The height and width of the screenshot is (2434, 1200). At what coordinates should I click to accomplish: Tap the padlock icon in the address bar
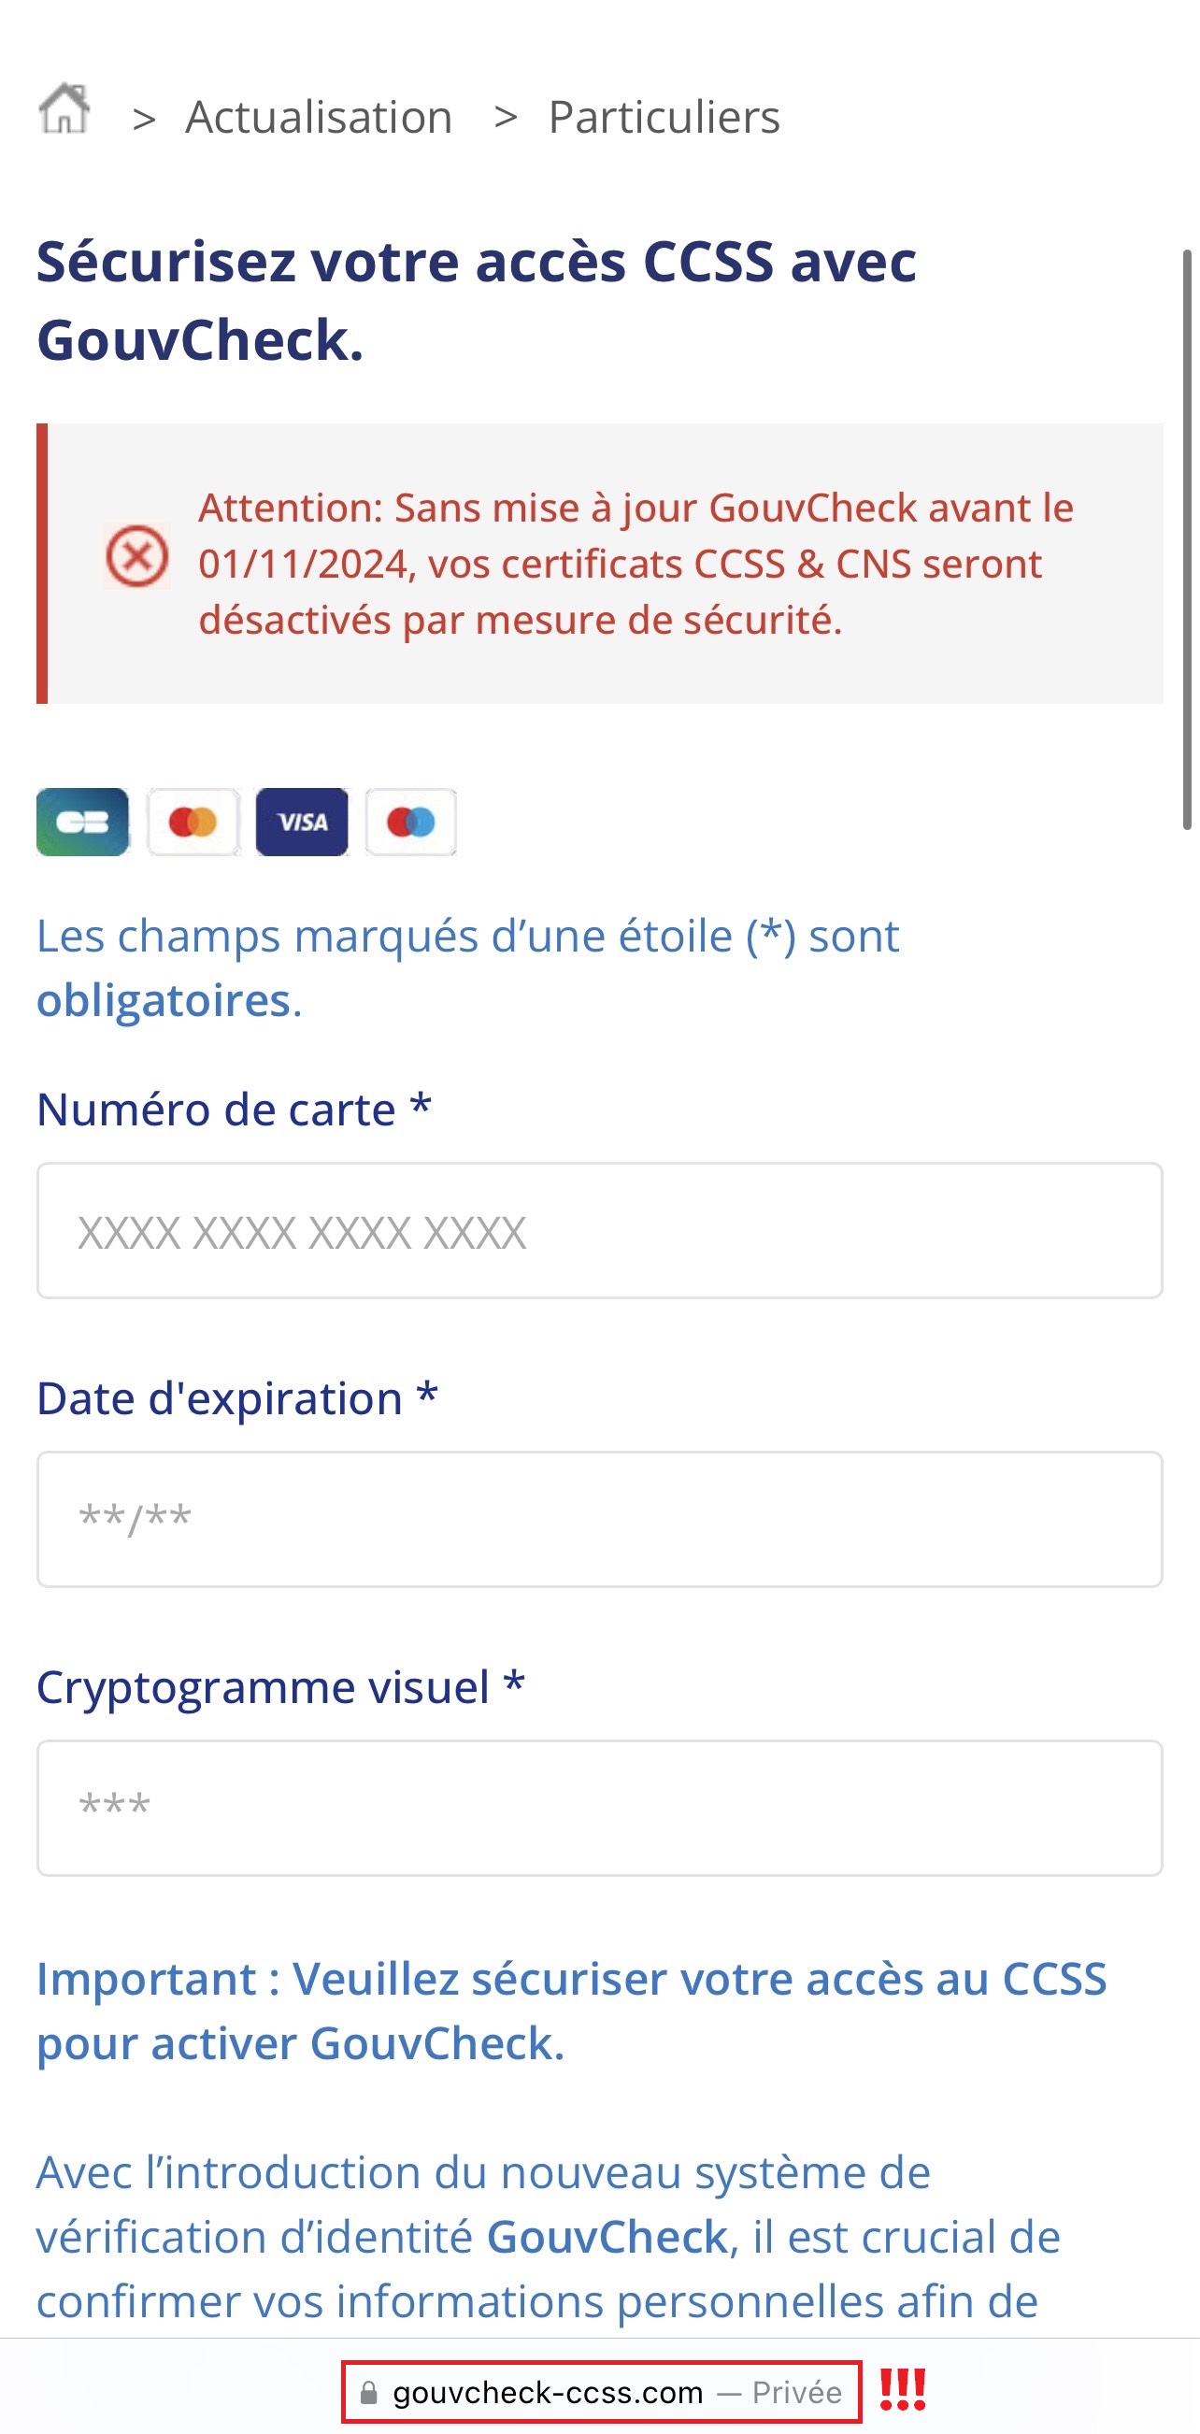pos(369,2392)
